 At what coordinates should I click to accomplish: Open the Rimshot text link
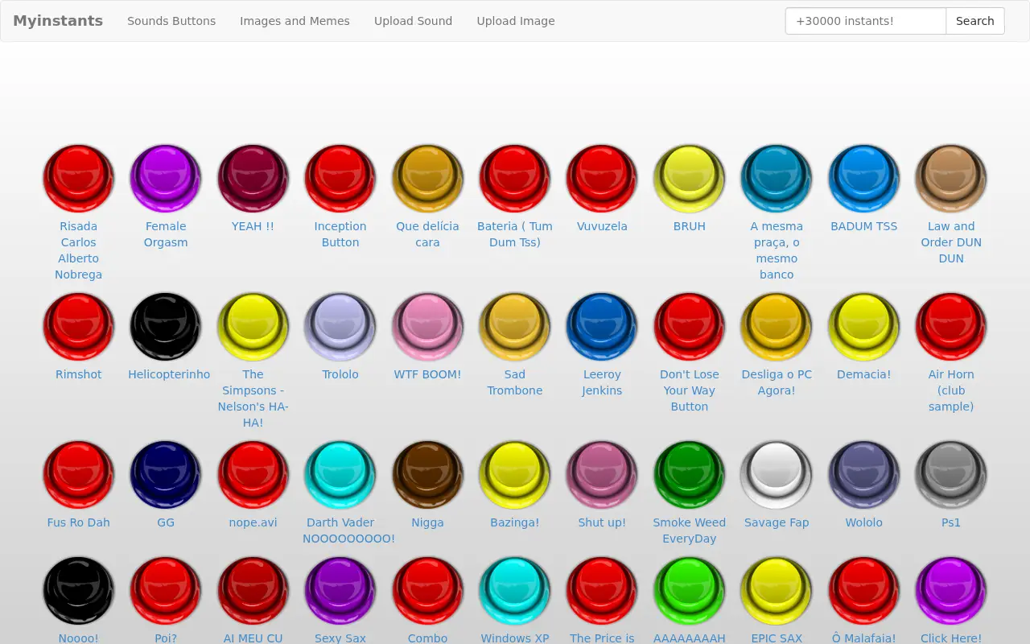[x=79, y=374]
